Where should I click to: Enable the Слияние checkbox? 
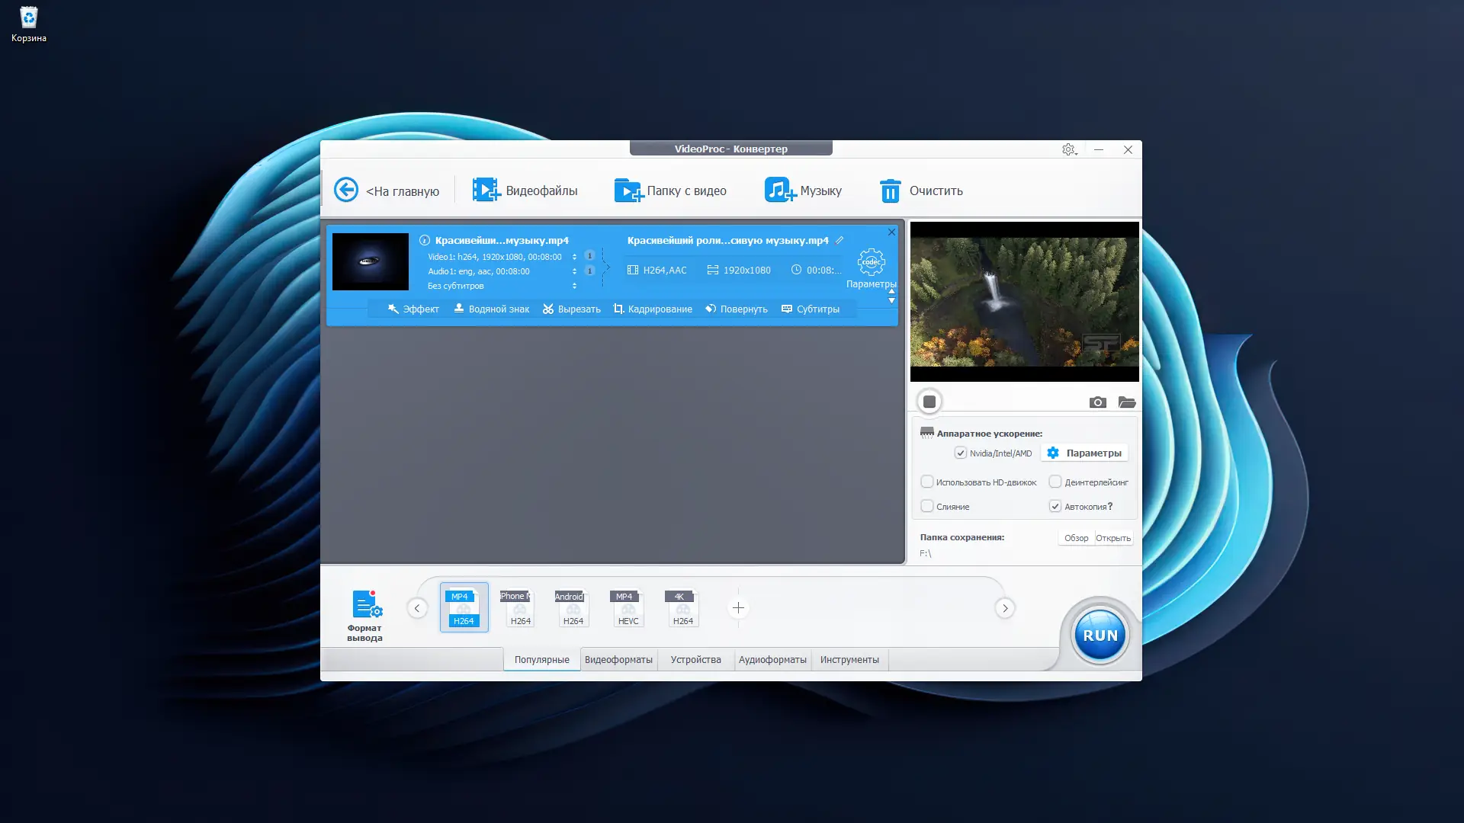[927, 506]
